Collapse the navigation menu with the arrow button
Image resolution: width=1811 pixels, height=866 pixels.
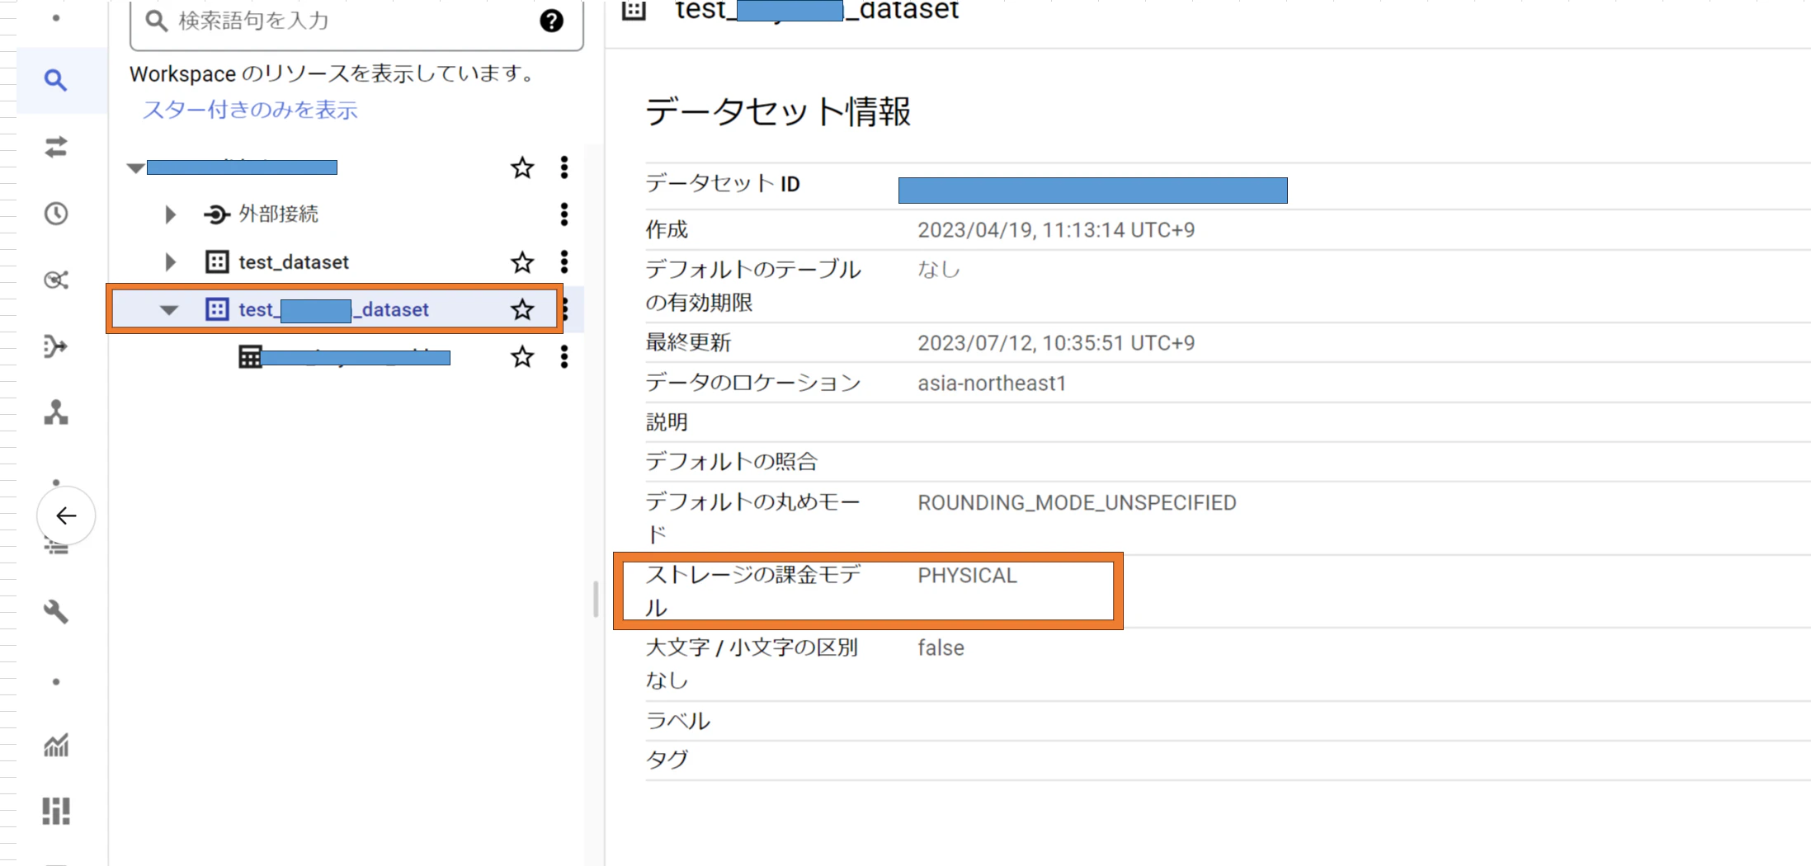(66, 515)
